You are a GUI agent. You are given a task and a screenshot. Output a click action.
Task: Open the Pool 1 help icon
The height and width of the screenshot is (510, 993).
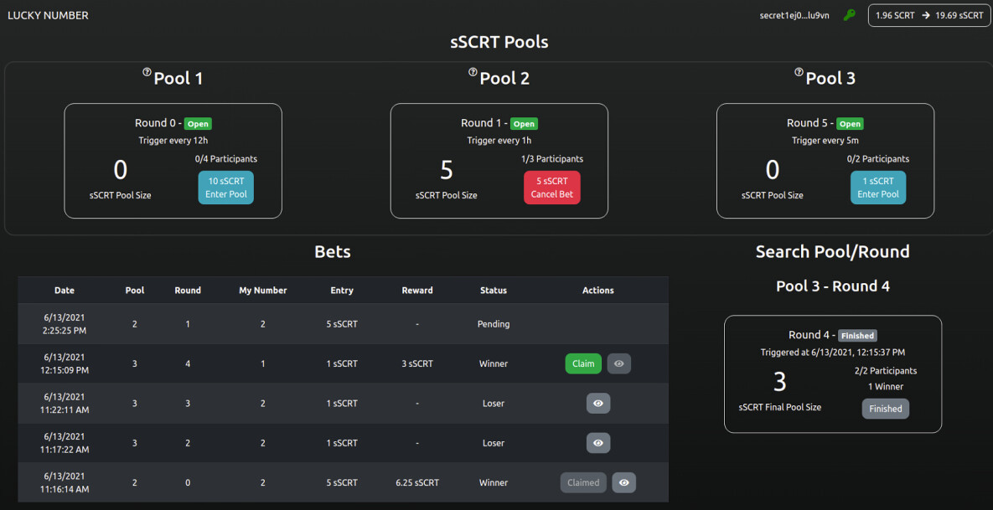coord(147,73)
